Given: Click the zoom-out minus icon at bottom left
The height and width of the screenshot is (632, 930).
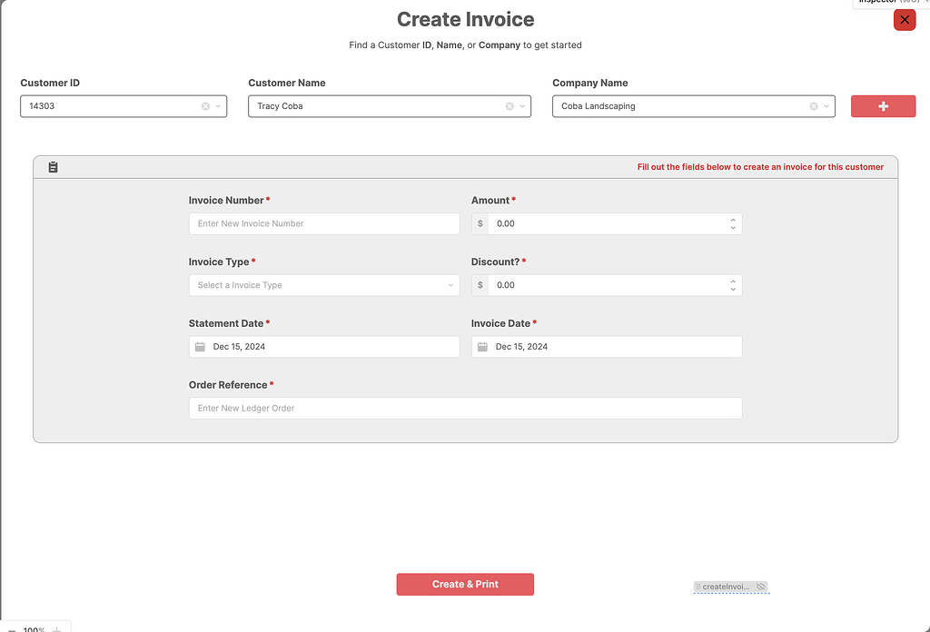Looking at the screenshot, I should (x=12, y=628).
